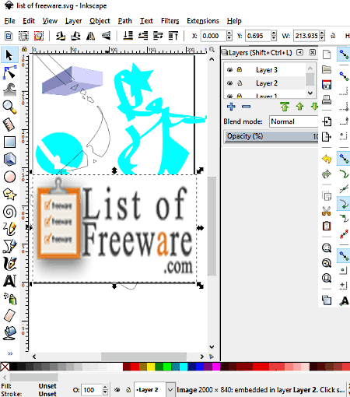Select Layer 3 in layers list
The image size is (350, 397).
[x=267, y=70]
